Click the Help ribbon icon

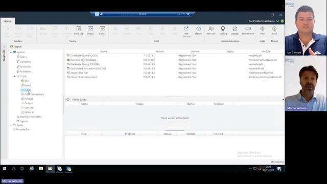(262, 31)
